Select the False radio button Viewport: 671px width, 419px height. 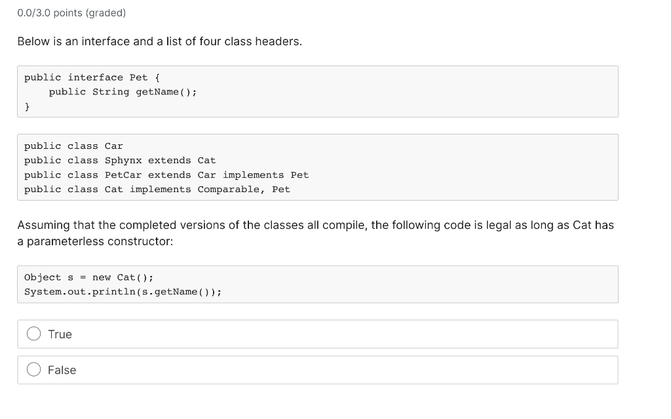click(33, 369)
